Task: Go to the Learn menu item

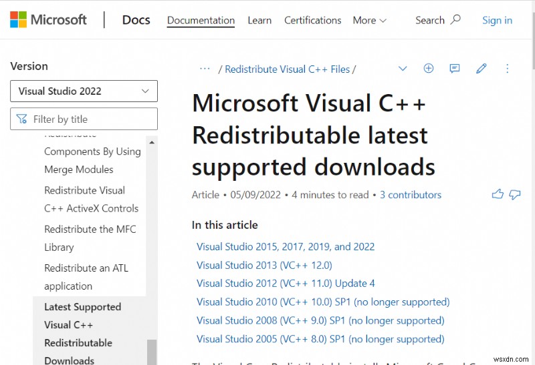Action: (259, 21)
